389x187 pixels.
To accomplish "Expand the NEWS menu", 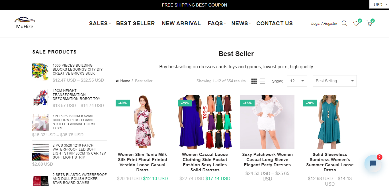I will pyautogui.click(x=241, y=23).
